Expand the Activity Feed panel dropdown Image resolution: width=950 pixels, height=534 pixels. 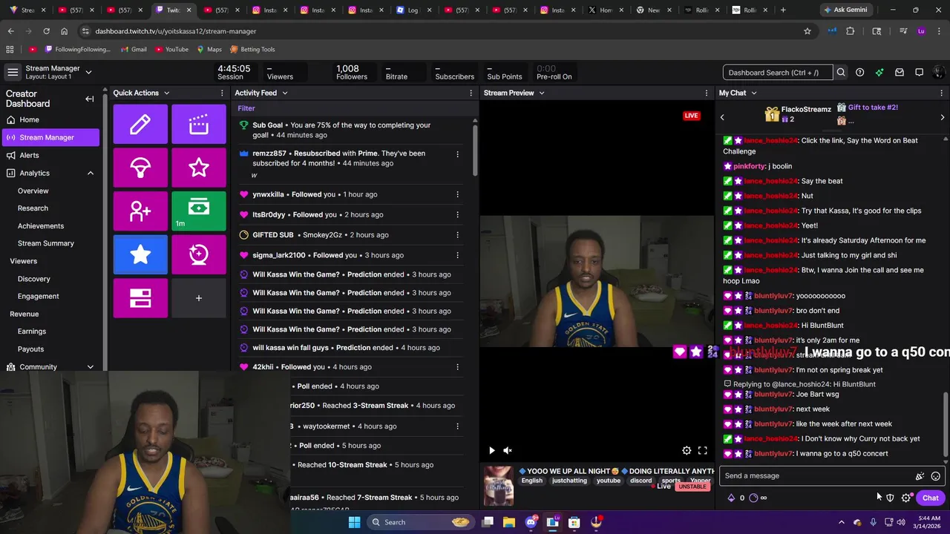(284, 93)
